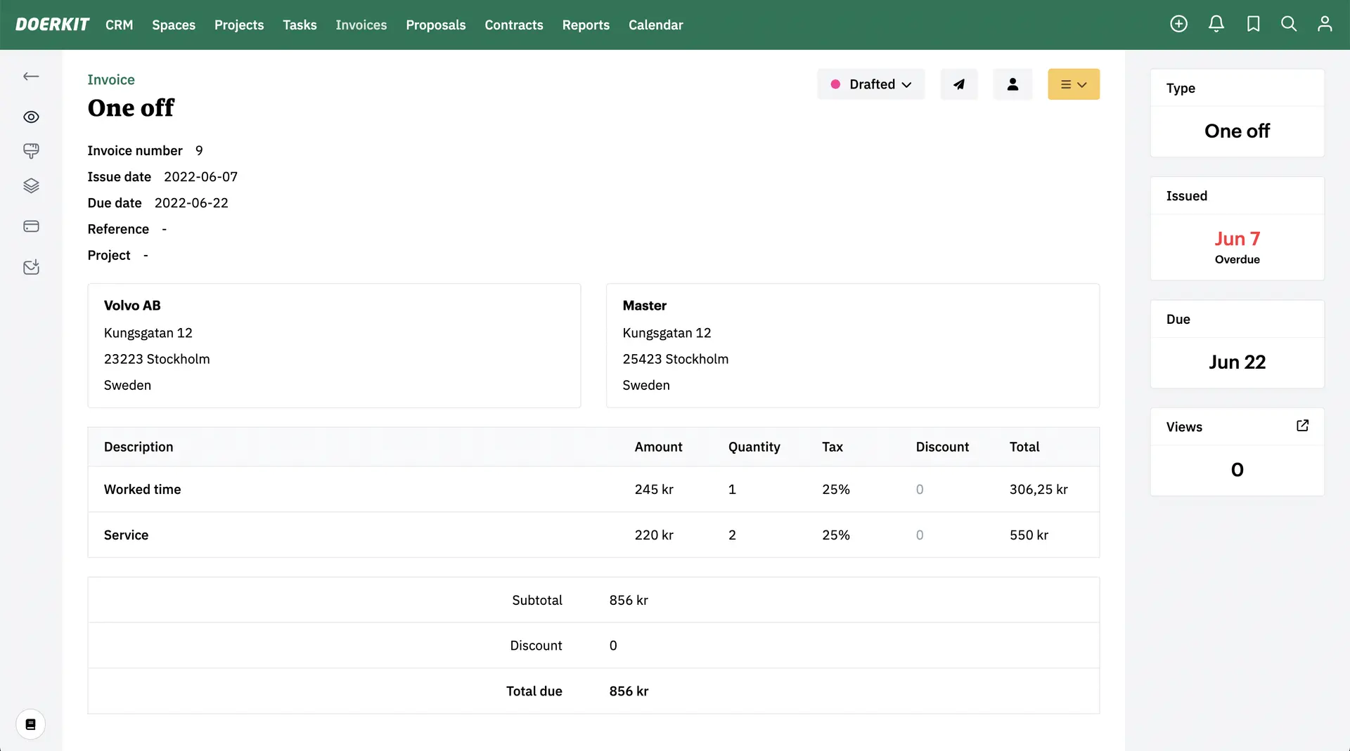Viewport: 1350px width, 751px height.
Task: Expand the Drafted status dropdown
Action: tap(870, 84)
